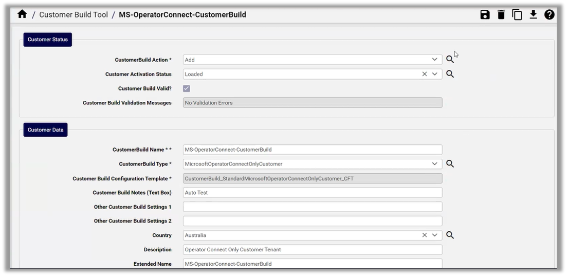Viewport: 567px width, 276px height.
Task: Click MS-OperatorConnect-CustomerBuild breadcrumb title
Action: click(182, 15)
